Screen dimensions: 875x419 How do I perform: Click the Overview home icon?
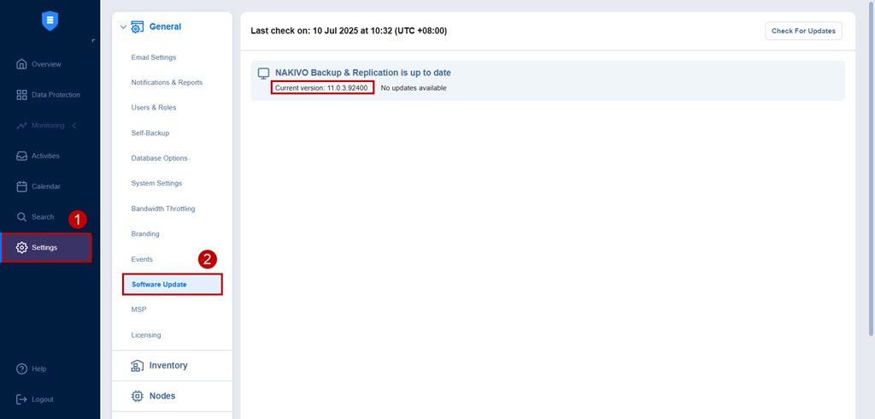point(21,63)
